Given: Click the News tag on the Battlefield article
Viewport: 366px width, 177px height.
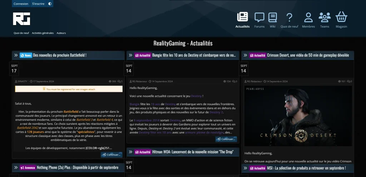Looking at the screenshot, I should pos(26,55).
